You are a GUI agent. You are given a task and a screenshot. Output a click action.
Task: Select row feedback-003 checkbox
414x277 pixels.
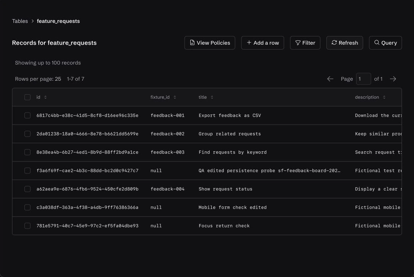[x=27, y=152]
